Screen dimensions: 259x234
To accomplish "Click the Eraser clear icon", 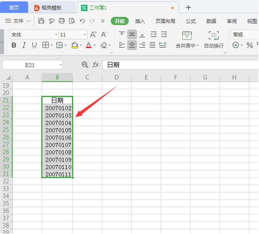I will point(104,45).
